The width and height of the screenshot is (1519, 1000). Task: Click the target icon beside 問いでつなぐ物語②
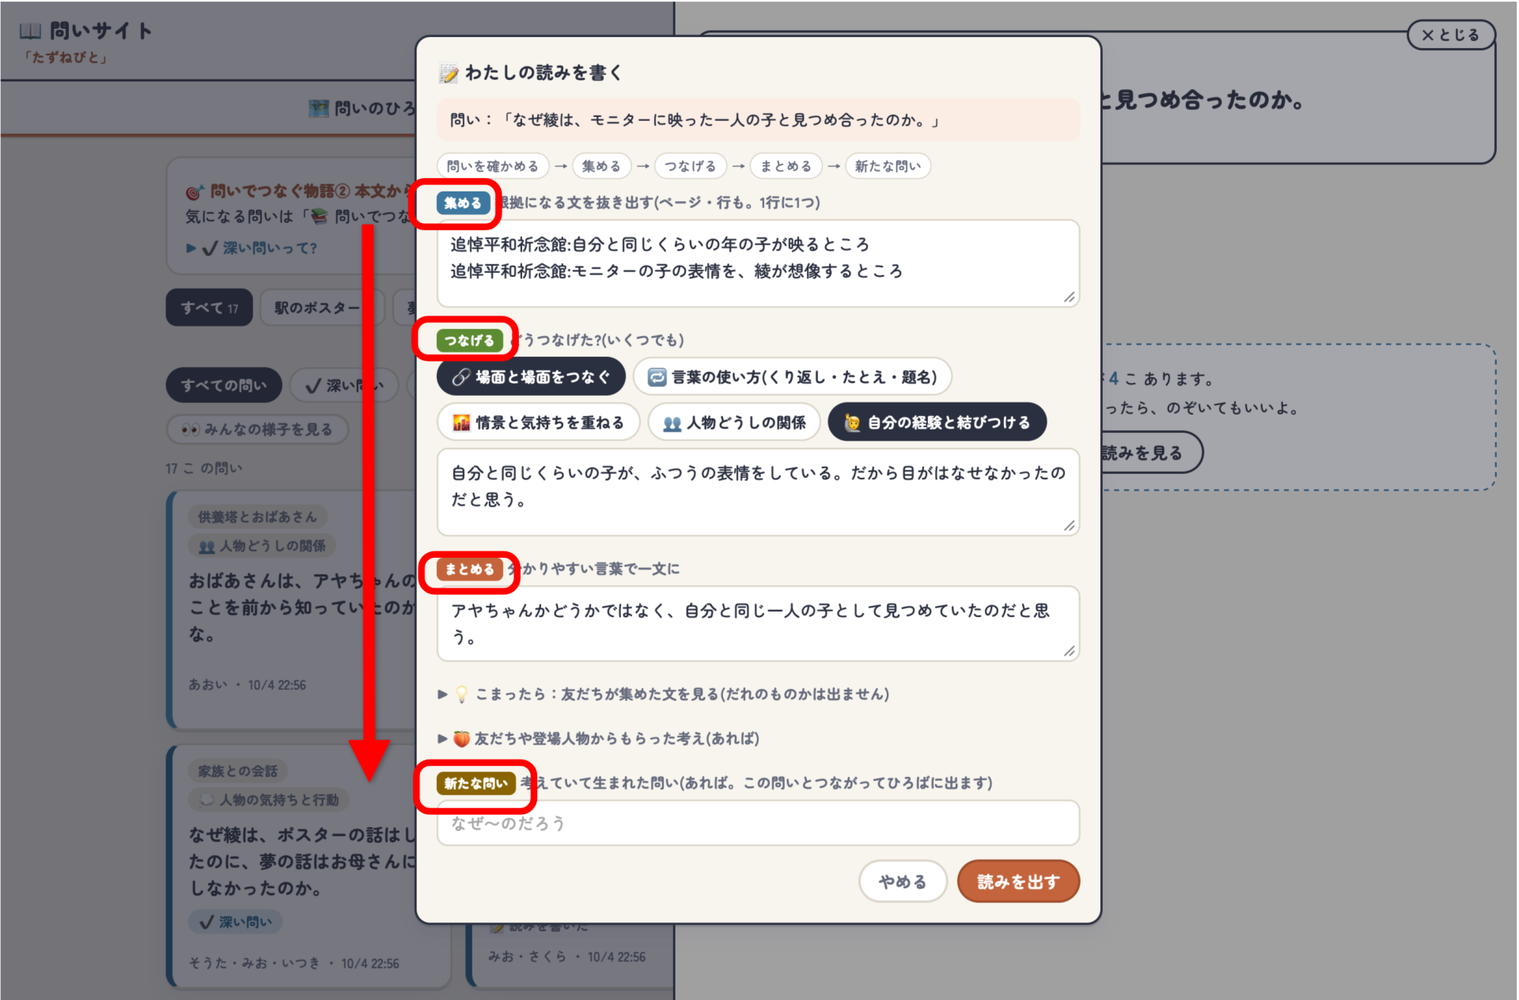coord(195,191)
